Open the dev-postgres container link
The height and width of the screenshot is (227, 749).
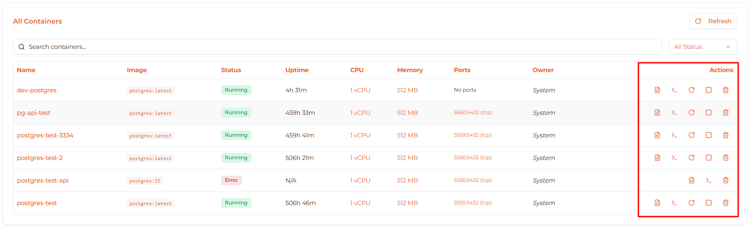pos(37,90)
